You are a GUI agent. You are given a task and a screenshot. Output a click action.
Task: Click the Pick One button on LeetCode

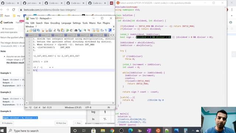61,123
